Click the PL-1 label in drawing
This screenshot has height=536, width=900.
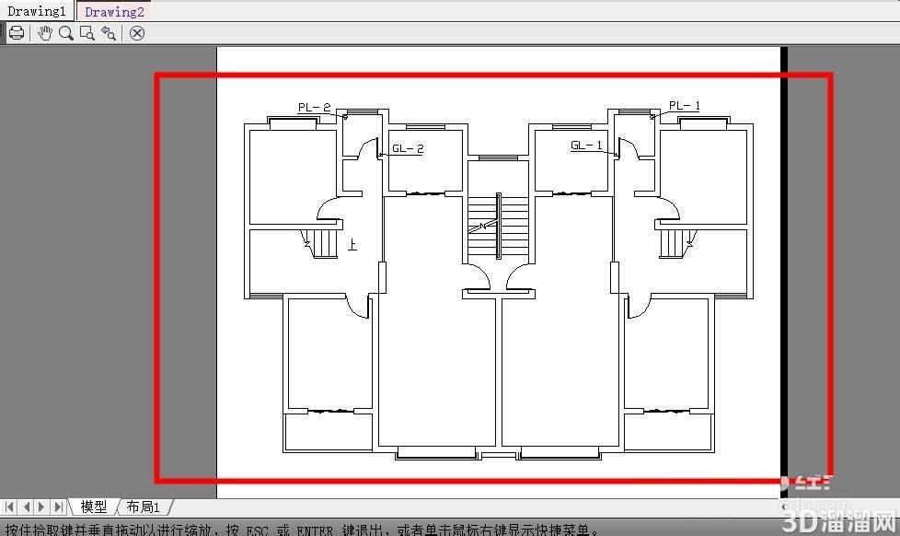pyautogui.click(x=684, y=106)
